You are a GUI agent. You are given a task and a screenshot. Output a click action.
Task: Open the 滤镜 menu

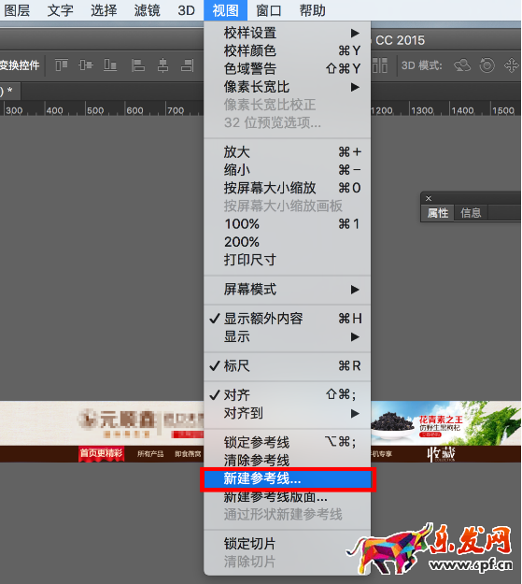point(147,10)
